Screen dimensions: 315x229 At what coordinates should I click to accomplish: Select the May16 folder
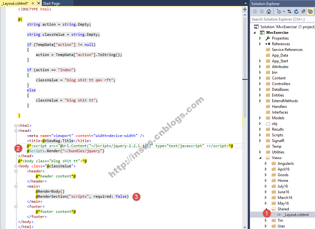coord(283,203)
